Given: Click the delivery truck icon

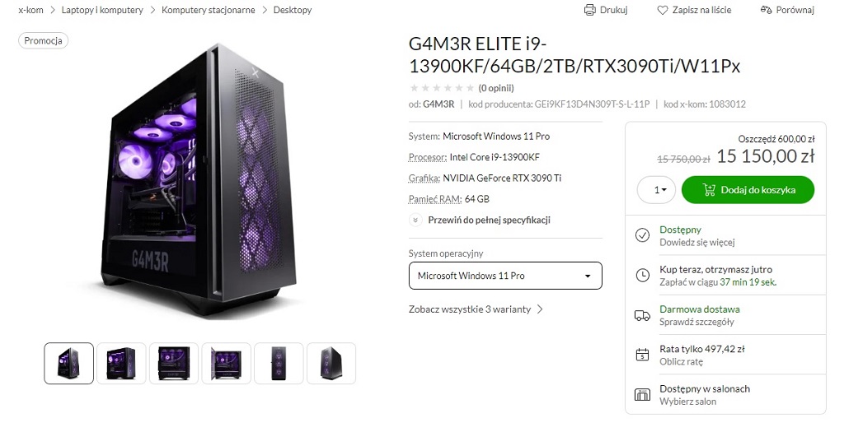Looking at the screenshot, I should [x=642, y=315].
